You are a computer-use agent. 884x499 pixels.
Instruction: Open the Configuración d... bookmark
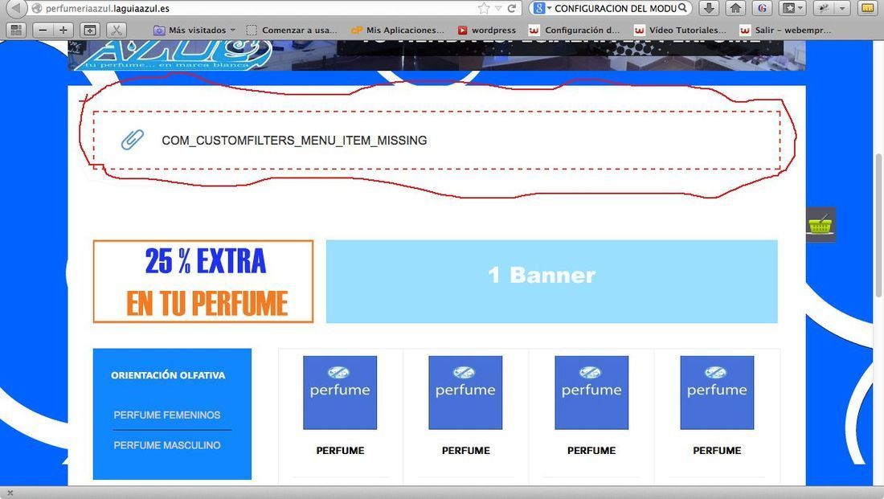coord(574,30)
